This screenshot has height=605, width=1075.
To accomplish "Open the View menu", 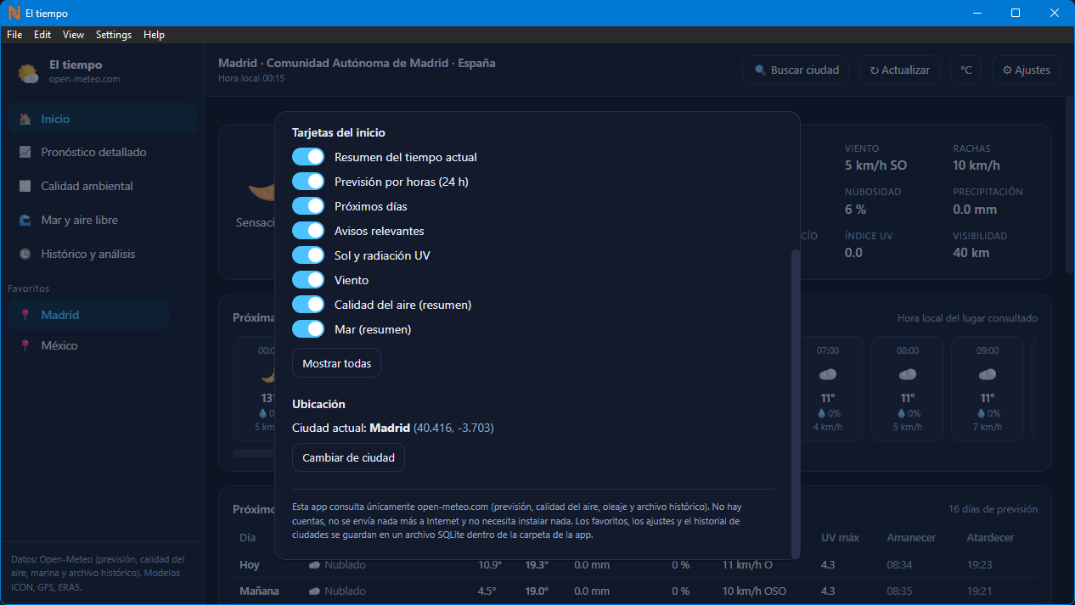I will coord(73,35).
